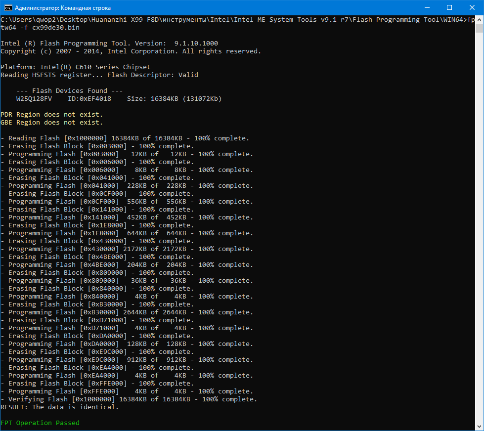Click the 'Version: 9.1.10.1000' text

click(x=176, y=43)
